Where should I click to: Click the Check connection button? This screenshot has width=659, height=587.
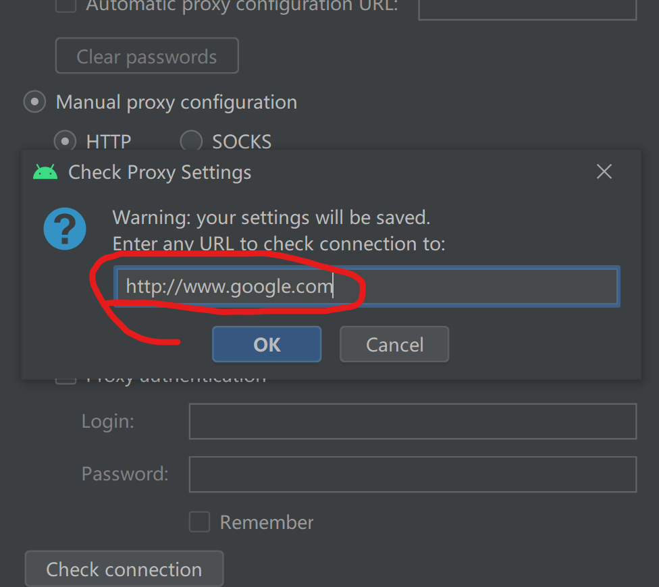124,569
